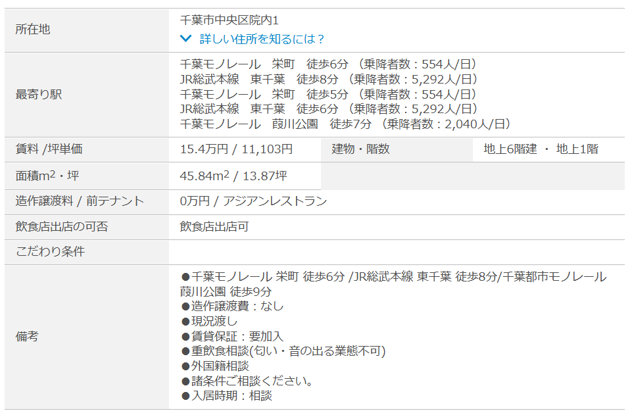Select the 栄町 徒歩5分 station line

[x=328, y=94]
